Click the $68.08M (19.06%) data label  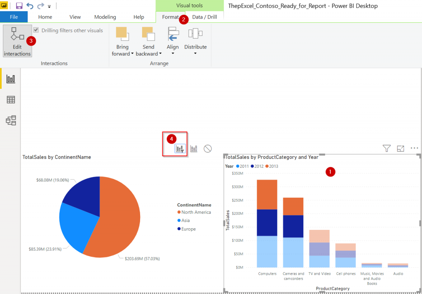pos(53,180)
